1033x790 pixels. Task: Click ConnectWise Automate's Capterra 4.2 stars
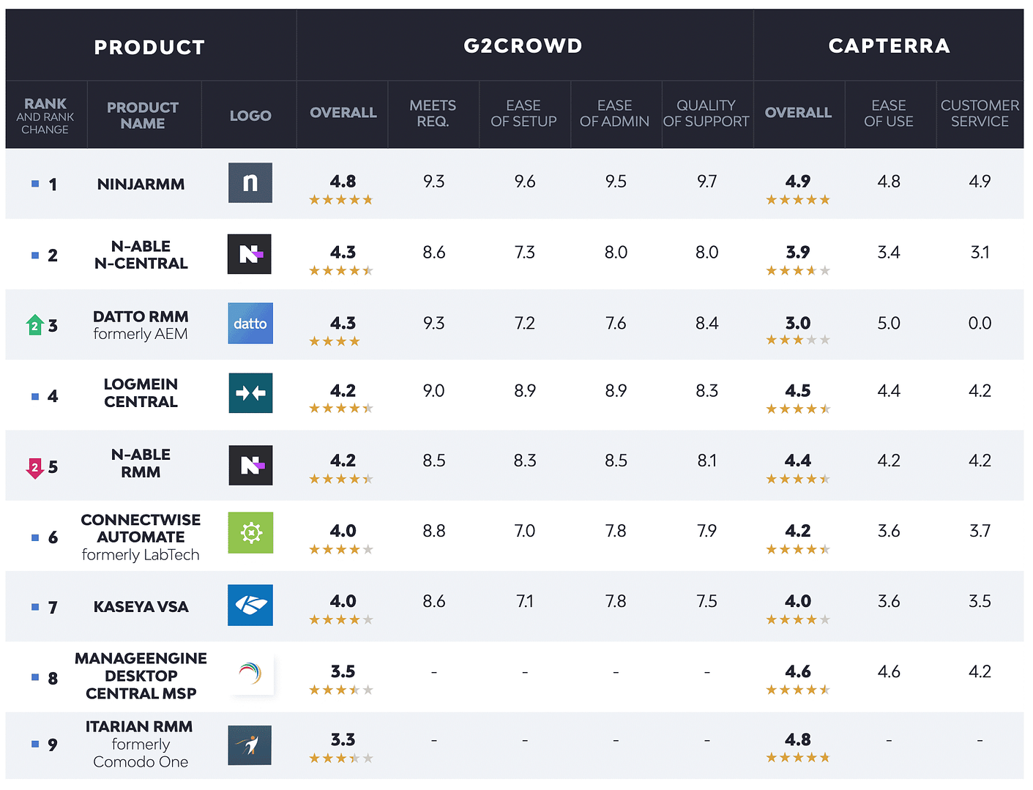(x=798, y=550)
